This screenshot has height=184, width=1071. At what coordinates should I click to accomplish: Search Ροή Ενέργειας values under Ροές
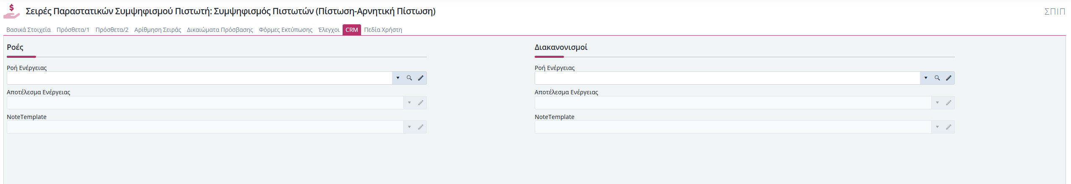(x=409, y=78)
